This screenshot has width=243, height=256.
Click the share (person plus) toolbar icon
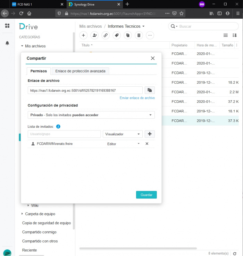95,35
